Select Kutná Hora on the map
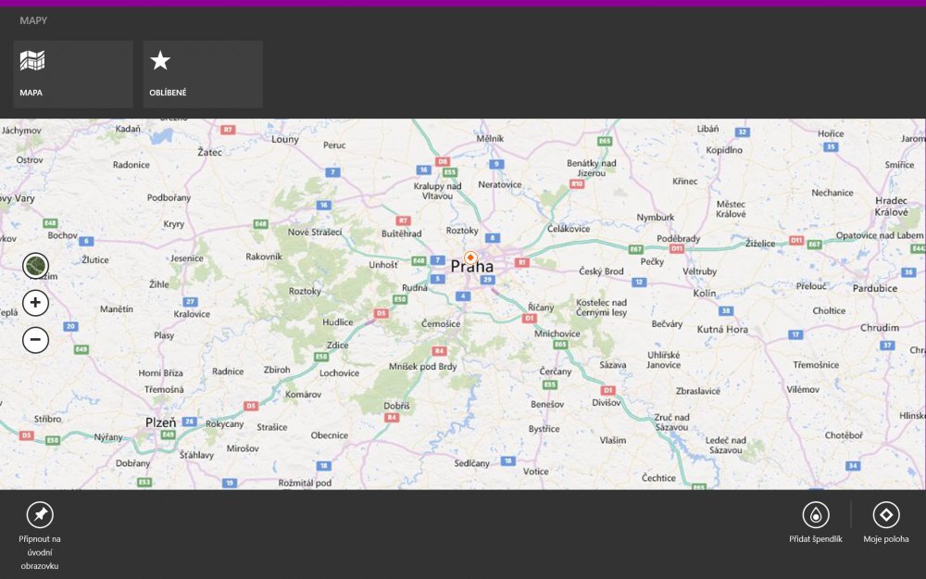This screenshot has height=579, width=926. [x=722, y=329]
